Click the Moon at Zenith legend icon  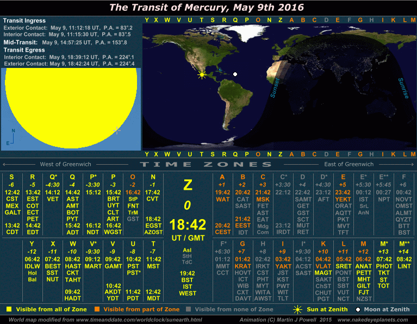pos(358,309)
